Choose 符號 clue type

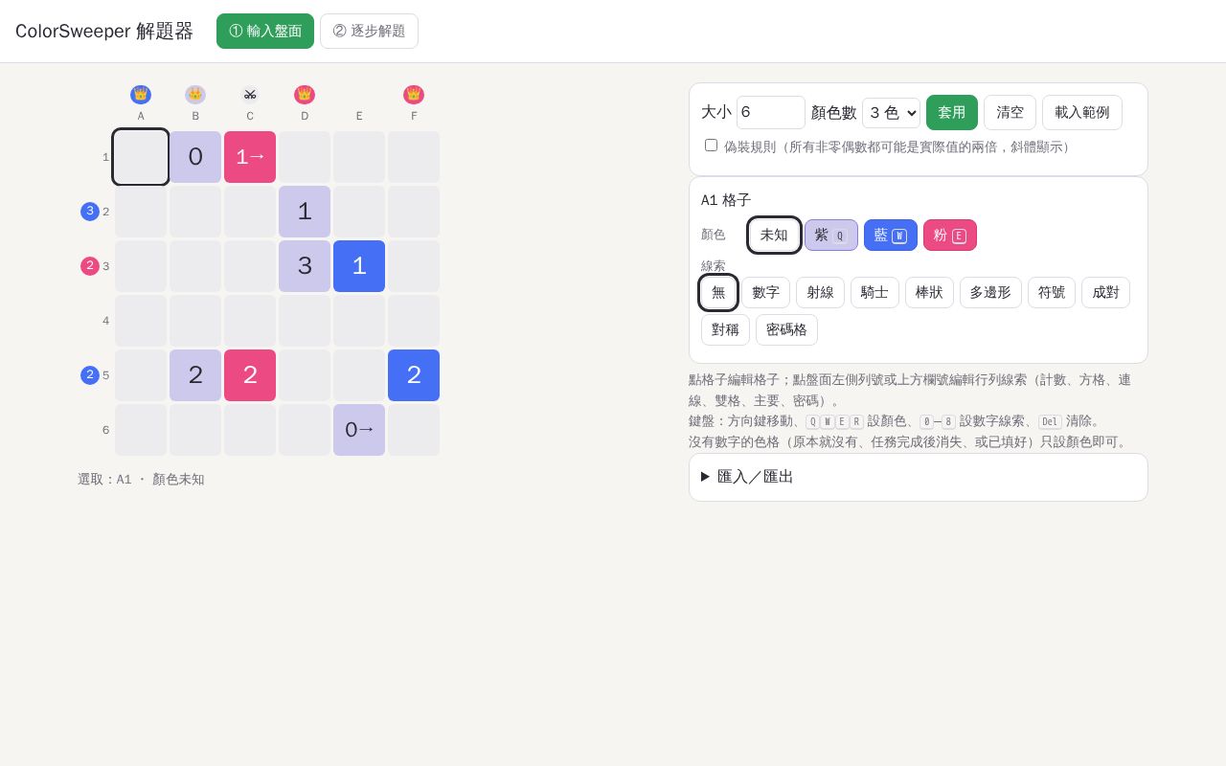click(x=1052, y=292)
